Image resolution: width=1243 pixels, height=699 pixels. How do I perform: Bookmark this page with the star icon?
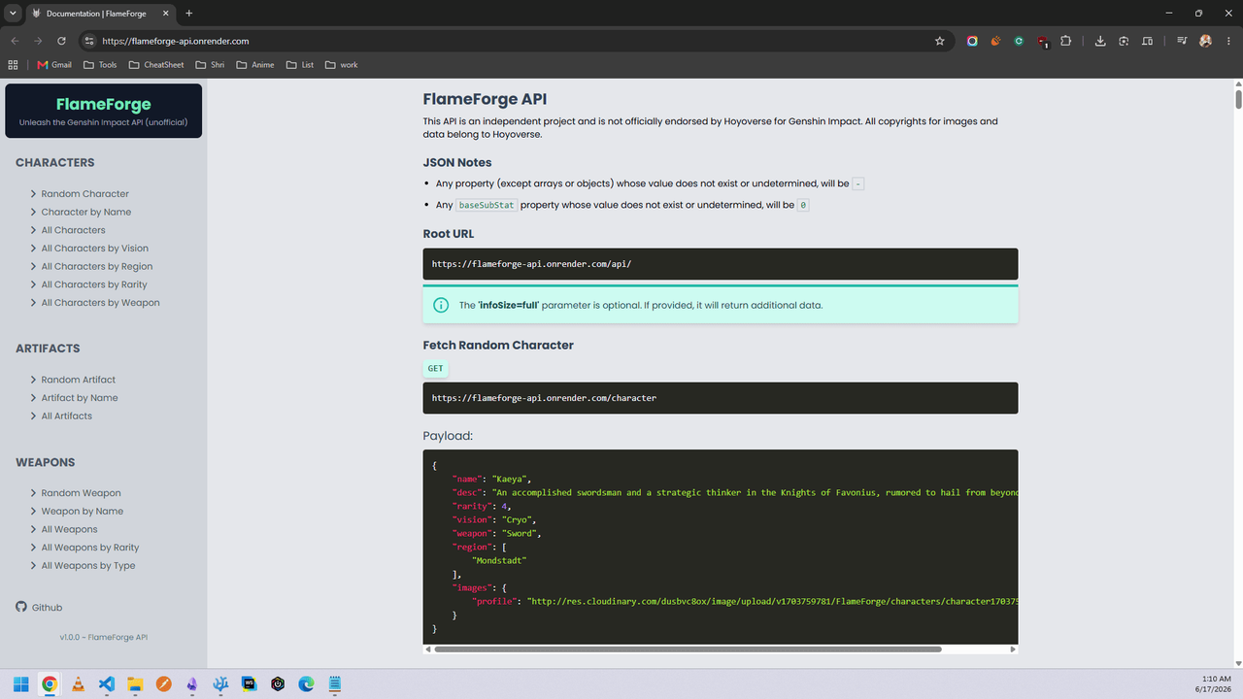[x=940, y=41]
